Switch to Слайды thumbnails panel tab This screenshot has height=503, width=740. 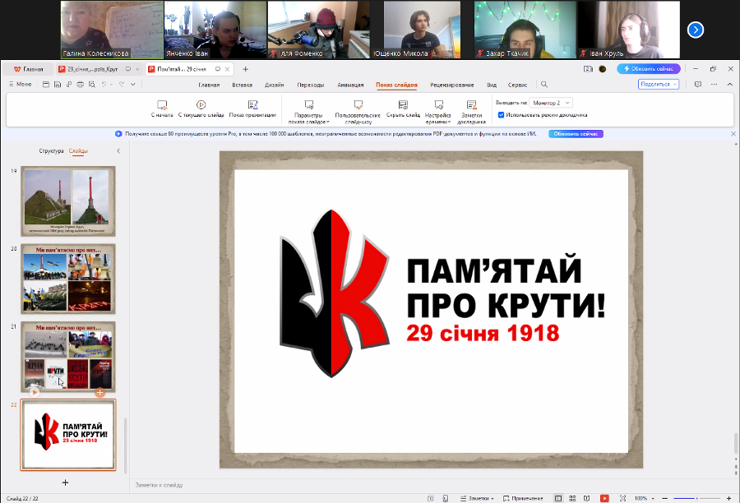pos(78,151)
